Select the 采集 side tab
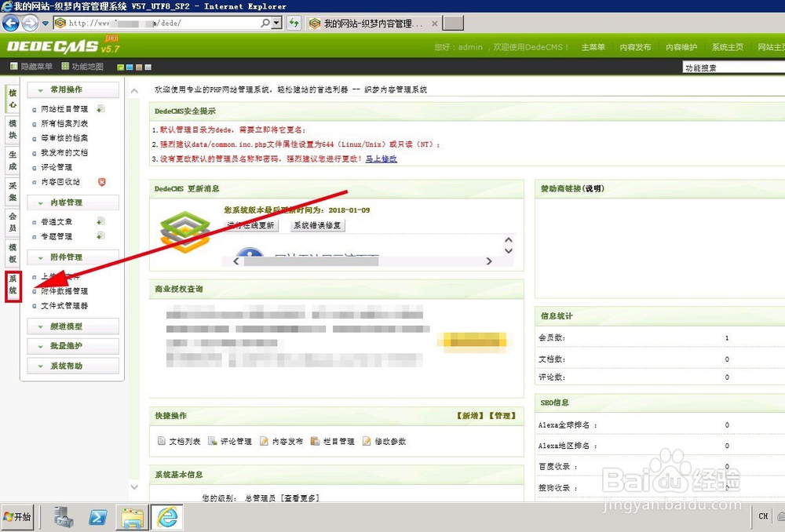Screen dimensions: 785x532 tap(13, 191)
